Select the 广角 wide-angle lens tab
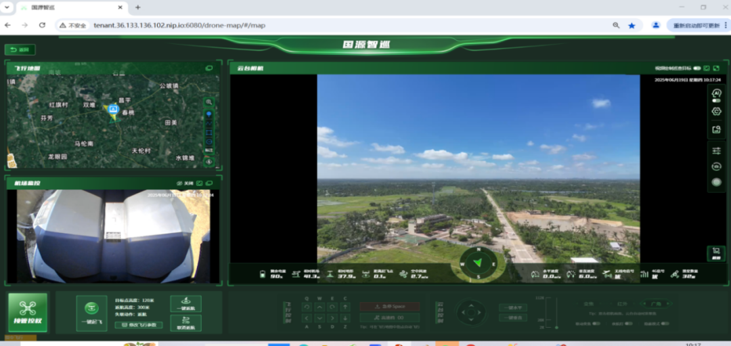 click(655, 303)
